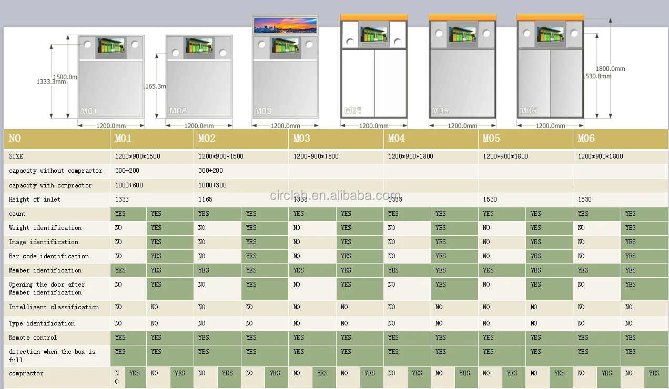Image resolution: width=669 pixels, height=389 pixels.
Task: Click the '1800.0mm' dimension label
Action: (610, 69)
